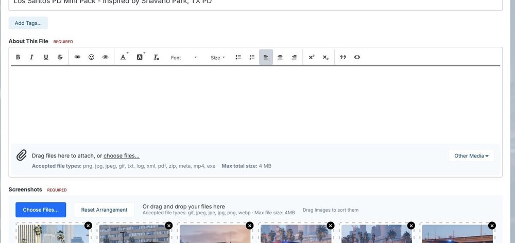This screenshot has width=515, height=243.
Task: Open the text color picker
Action: coord(124,57)
